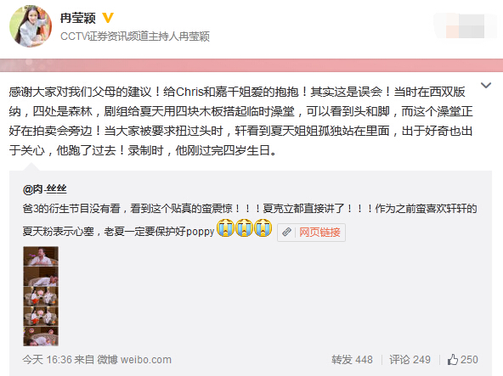Open the 冉莹颖 username link
This screenshot has width=503, height=376.
pyautogui.click(x=78, y=18)
